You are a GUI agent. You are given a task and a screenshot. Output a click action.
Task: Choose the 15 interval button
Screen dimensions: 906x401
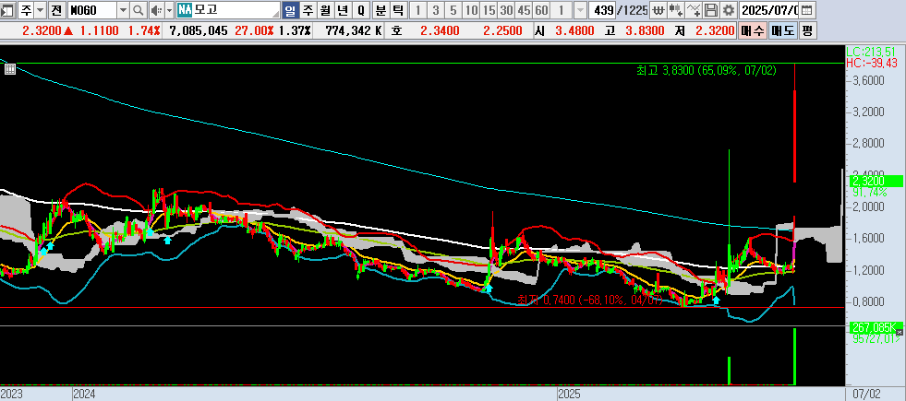489,10
